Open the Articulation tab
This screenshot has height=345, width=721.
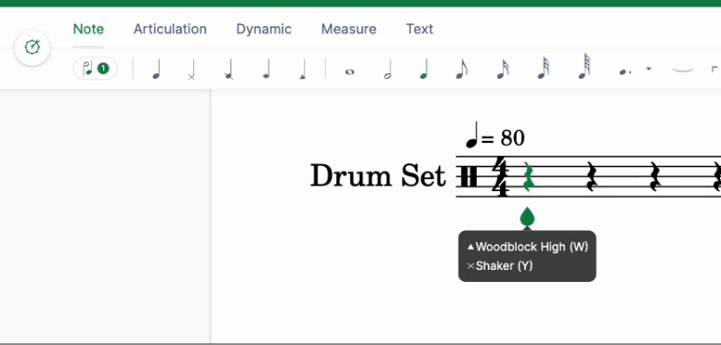pos(170,29)
